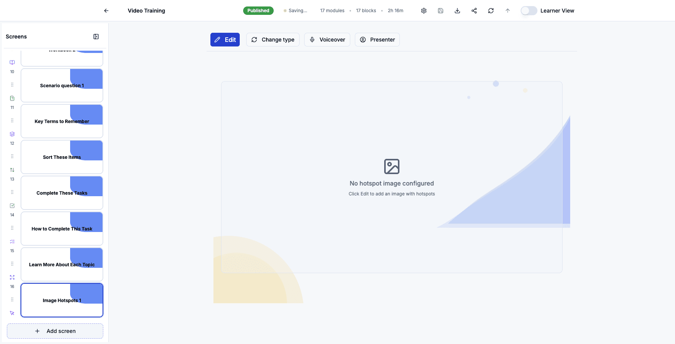675x344 pixels.
Task: Click the upload arrow icon in the toolbar
Action: pos(507,10)
